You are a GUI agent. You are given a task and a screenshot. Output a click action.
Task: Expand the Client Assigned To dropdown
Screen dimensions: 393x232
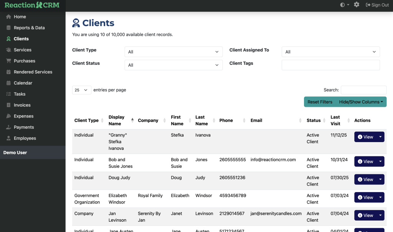click(330, 52)
